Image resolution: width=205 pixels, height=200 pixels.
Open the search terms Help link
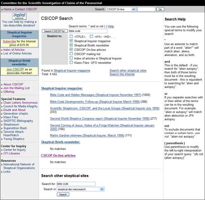(x=111, y=26)
